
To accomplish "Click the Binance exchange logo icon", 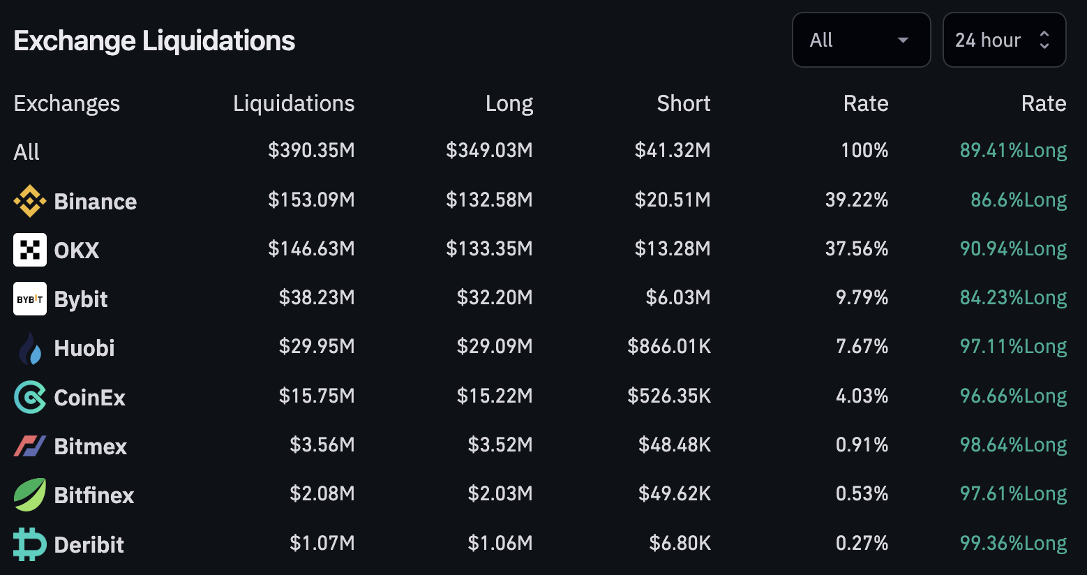I will click(30, 202).
